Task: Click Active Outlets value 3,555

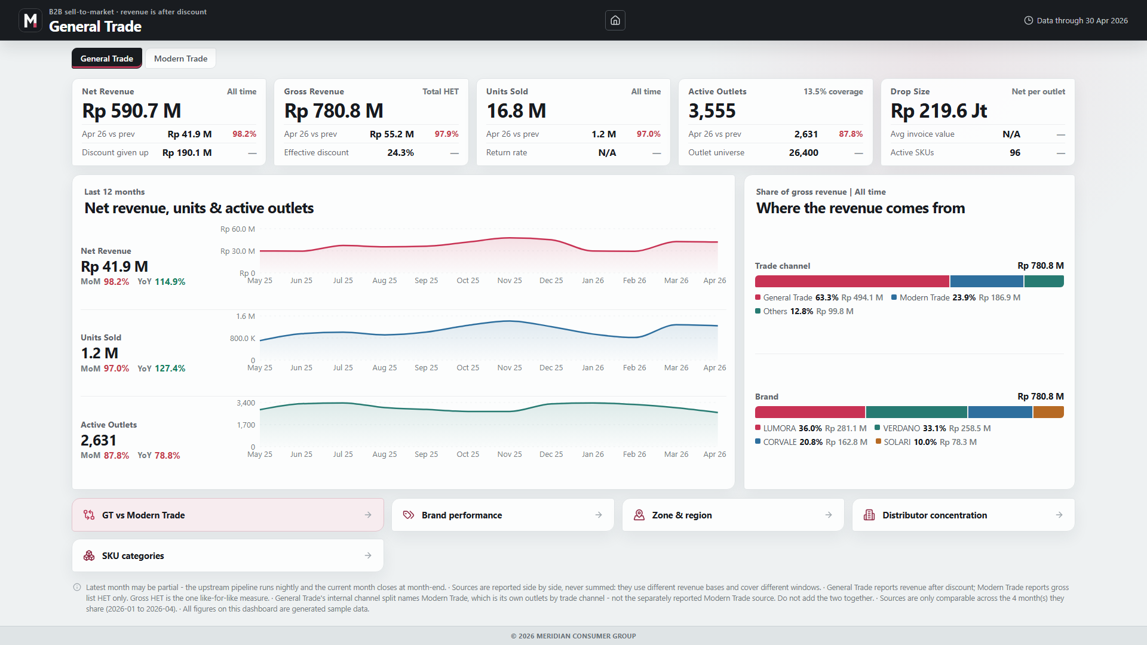Action: (x=712, y=110)
